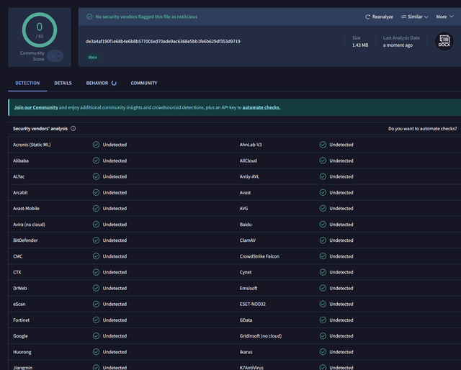Click the check icon in the Arcabit row
This screenshot has width=461, height=370.
coord(96,192)
